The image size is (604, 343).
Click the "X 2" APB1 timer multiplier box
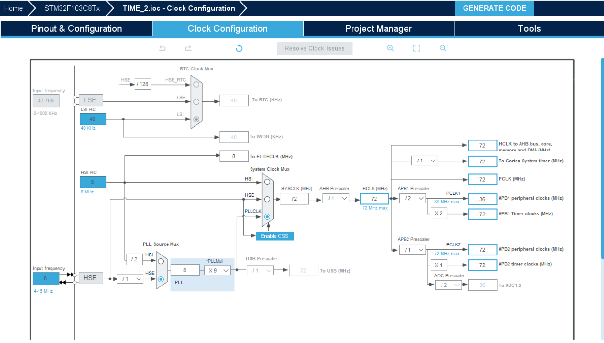click(x=439, y=213)
